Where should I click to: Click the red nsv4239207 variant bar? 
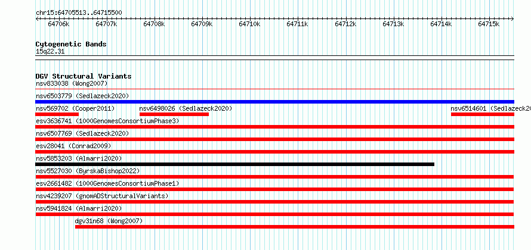274,202
